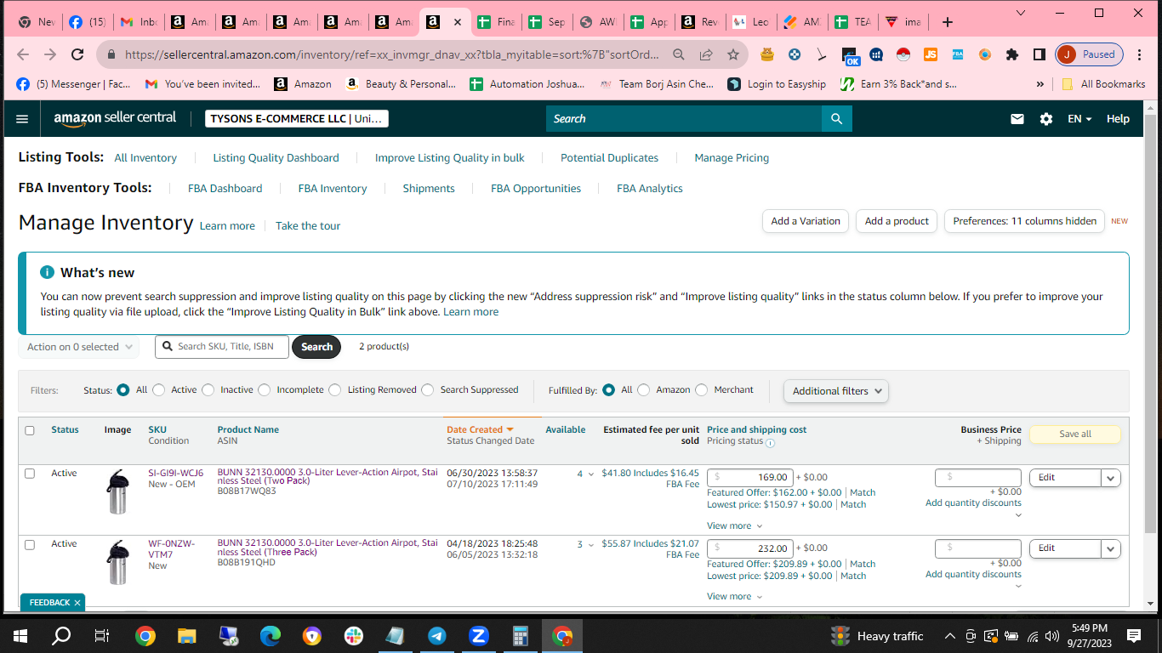Image resolution: width=1162 pixels, height=653 pixels.
Task: Select the checkbox for SKU WF-0NZW-VTM7
Action: point(30,544)
